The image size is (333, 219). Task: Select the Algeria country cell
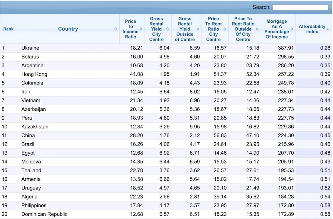coord(70,197)
